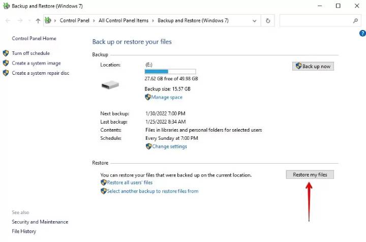366x242 pixels.
Task: Click the search magnifier icon
Action: (x=355, y=21)
